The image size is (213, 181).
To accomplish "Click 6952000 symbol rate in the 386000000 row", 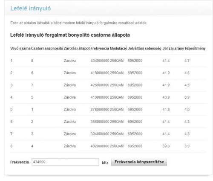I will [135, 122].
